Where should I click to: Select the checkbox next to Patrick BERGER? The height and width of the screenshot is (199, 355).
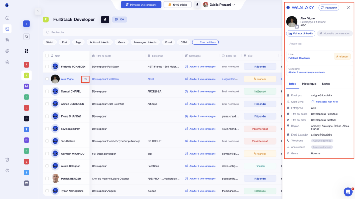pyautogui.click(x=47, y=179)
